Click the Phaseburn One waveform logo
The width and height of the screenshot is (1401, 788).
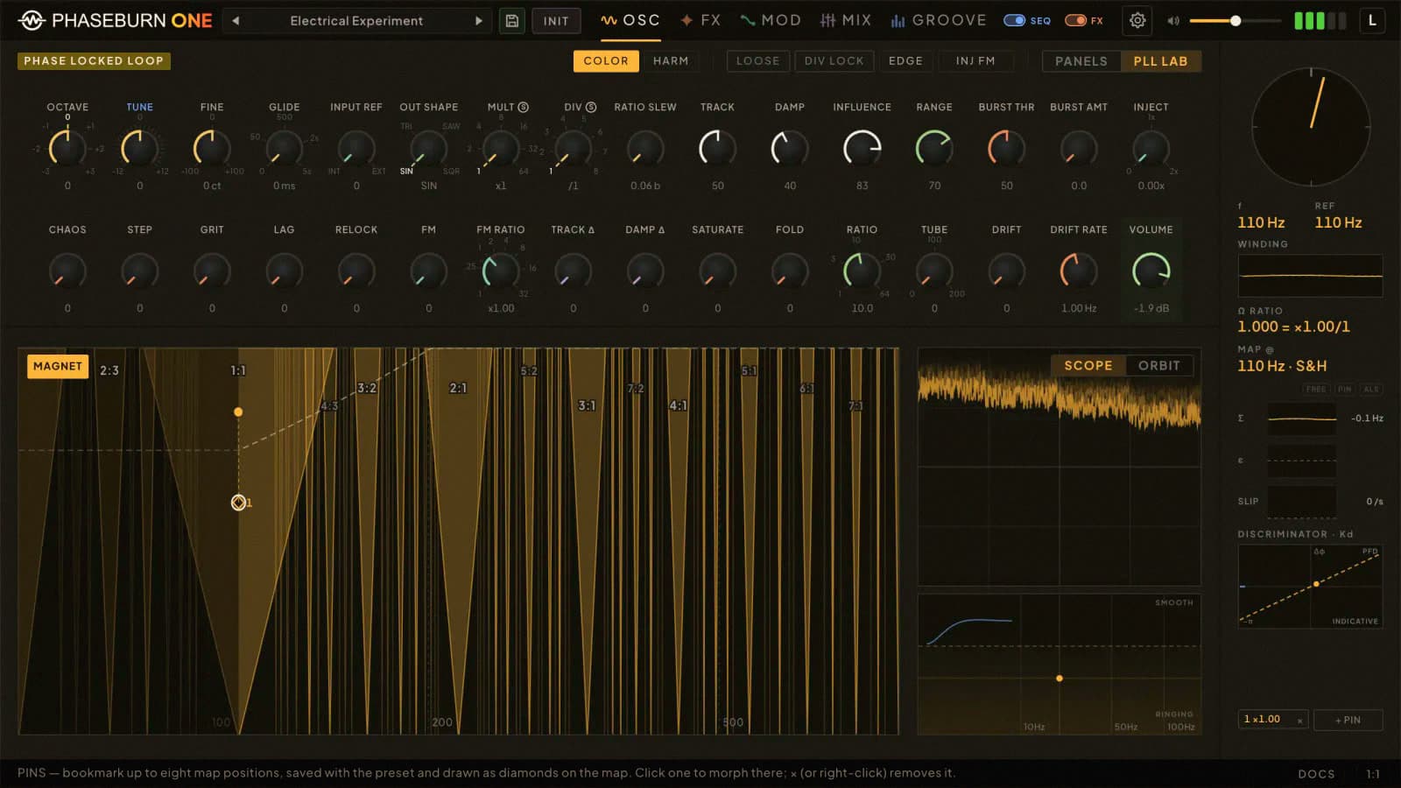click(31, 20)
